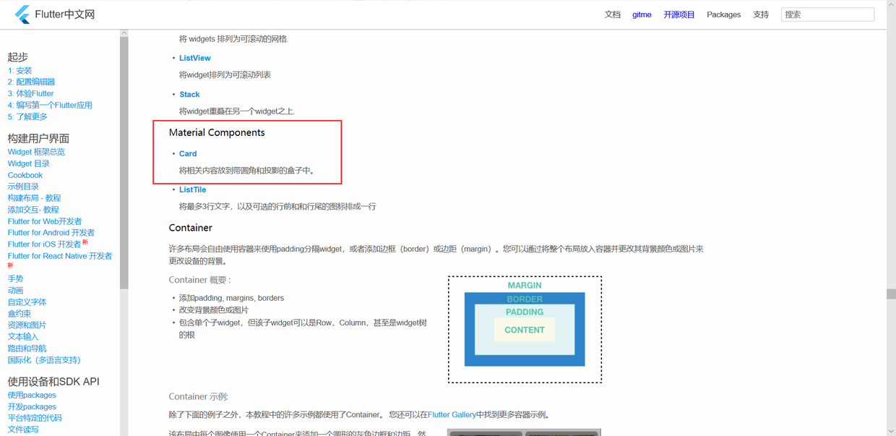This screenshot has width=896, height=436.
Task: Open Widget 框架总览 sidebar link
Action: [36, 152]
